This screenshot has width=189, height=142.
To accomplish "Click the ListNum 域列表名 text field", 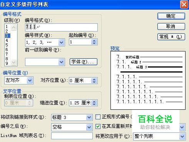I will coord(72,136).
